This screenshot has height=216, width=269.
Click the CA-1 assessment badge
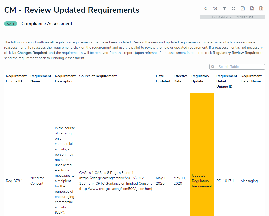pos(11,24)
